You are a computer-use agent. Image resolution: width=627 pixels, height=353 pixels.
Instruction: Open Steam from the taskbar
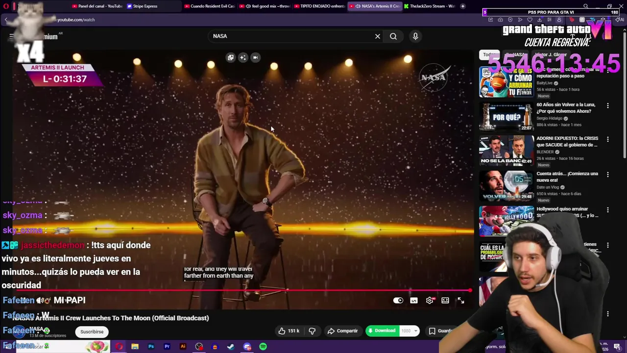click(231, 347)
